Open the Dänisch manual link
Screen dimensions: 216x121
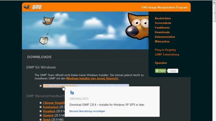pyautogui.click(x=48, y=116)
